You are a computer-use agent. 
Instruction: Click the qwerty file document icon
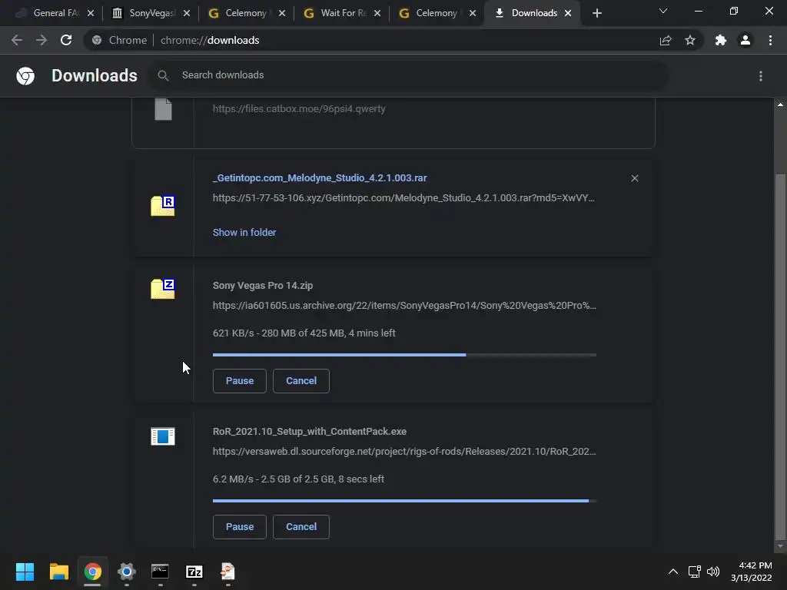[x=163, y=109]
